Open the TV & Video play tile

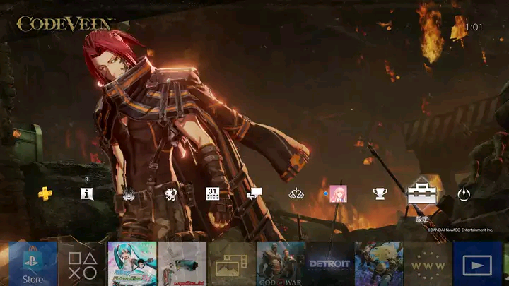(477, 263)
